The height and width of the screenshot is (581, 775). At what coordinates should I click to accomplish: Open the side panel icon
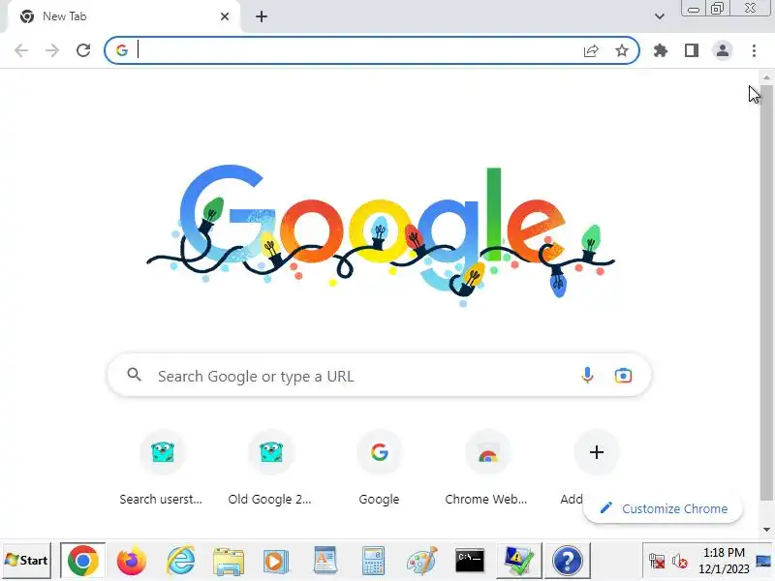692,50
